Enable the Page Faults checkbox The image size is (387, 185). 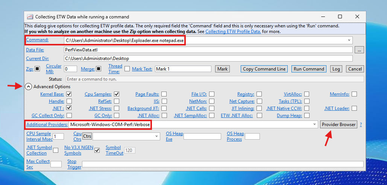coord(164,94)
